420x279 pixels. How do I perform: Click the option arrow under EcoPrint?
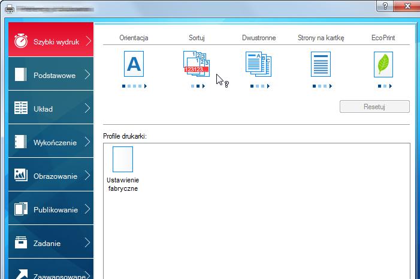[x=390, y=86]
